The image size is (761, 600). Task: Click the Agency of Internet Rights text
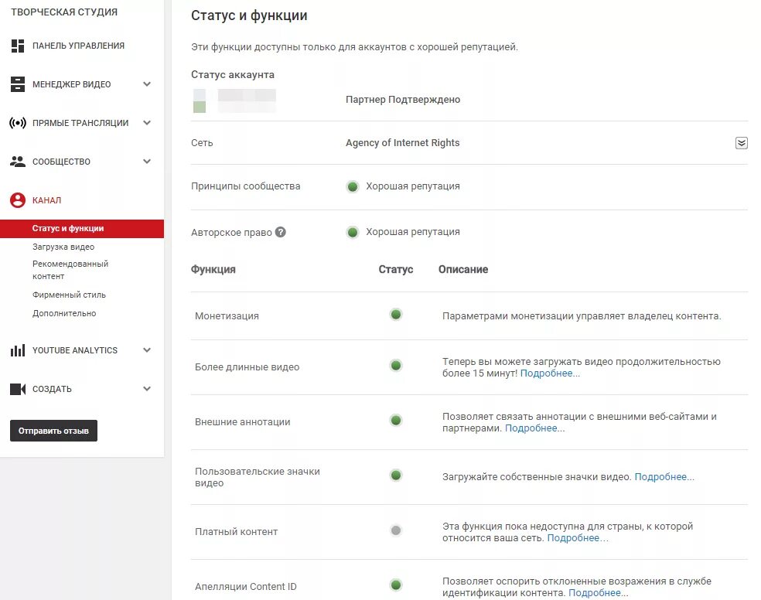point(402,142)
